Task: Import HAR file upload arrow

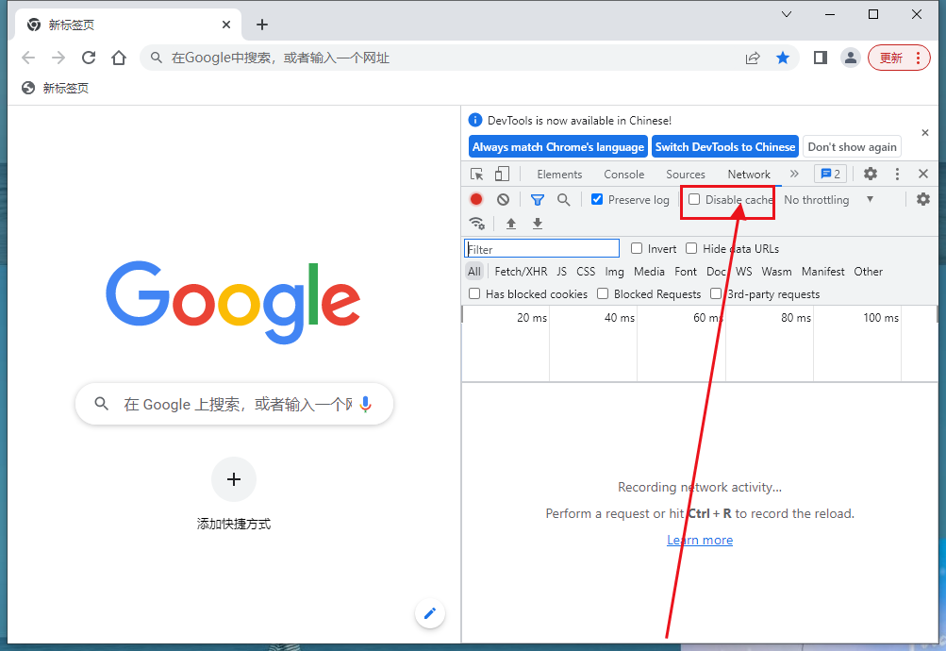Action: 511,224
